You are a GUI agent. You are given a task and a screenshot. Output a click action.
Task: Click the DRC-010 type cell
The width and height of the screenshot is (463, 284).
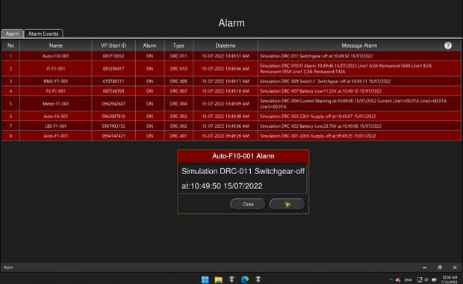[x=178, y=69]
